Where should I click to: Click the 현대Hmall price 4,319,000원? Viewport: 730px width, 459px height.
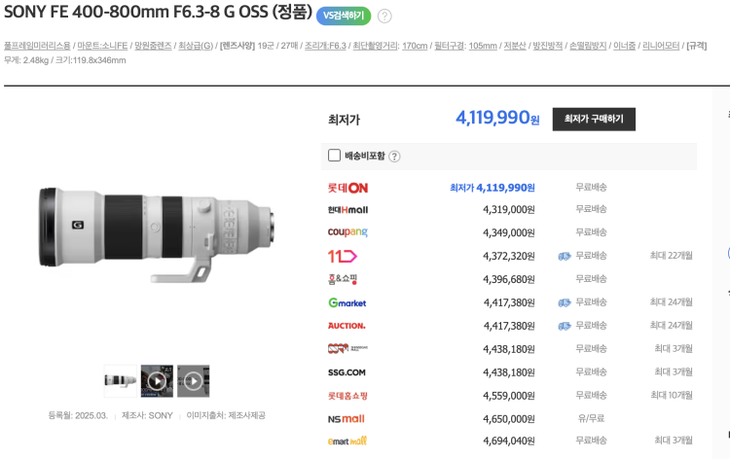(x=509, y=210)
